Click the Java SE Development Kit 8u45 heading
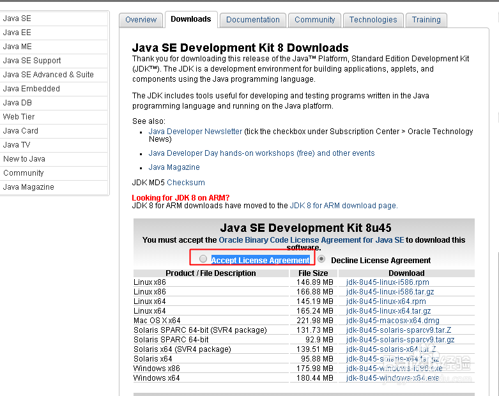This screenshot has height=396, width=499. (x=305, y=228)
